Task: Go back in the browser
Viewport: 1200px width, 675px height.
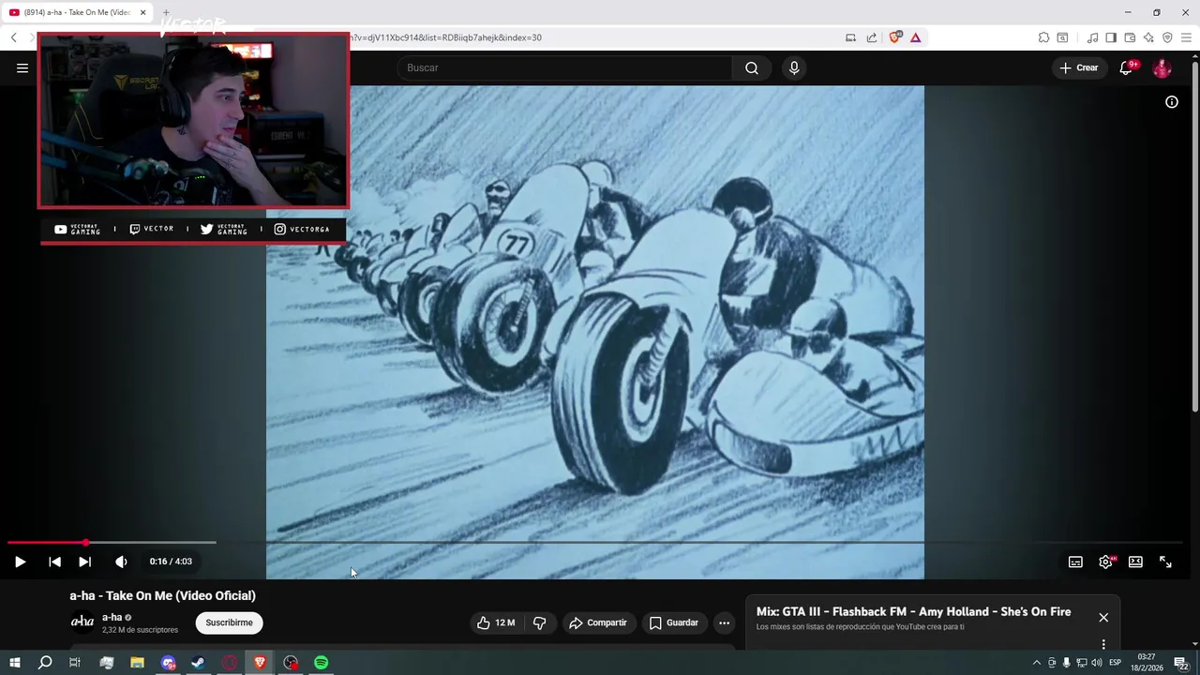Action: (14, 37)
